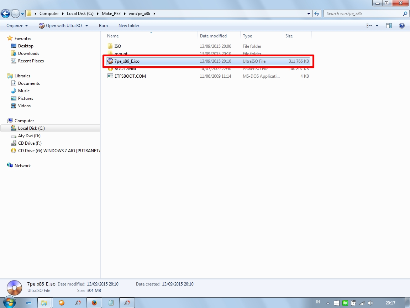The image size is (410, 308).
Task: Open the view options dropdown arrow
Action: pos(377,26)
